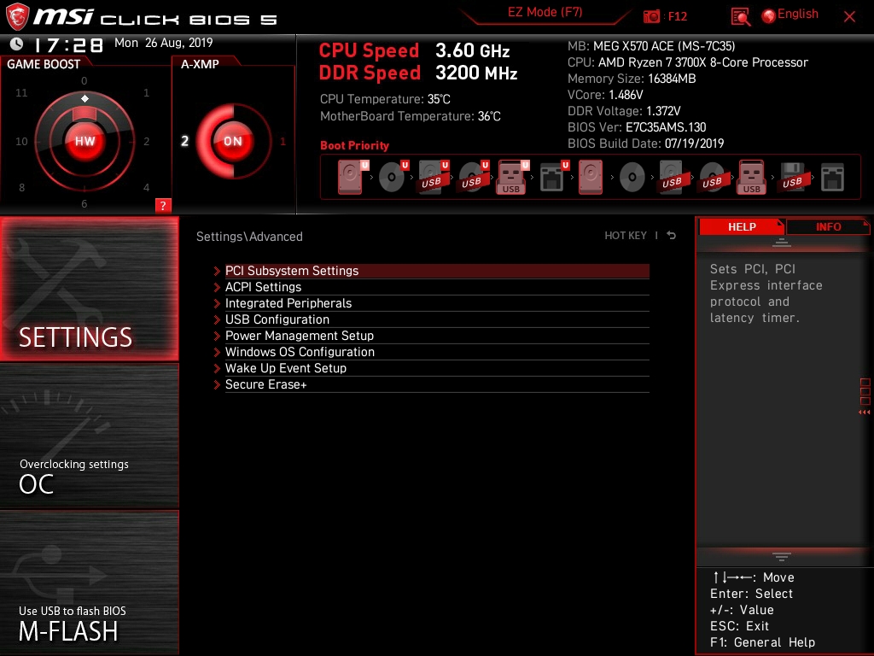Image resolution: width=874 pixels, height=656 pixels.
Task: Expand the PCI Subsystem Settings arrow
Action: [217, 271]
